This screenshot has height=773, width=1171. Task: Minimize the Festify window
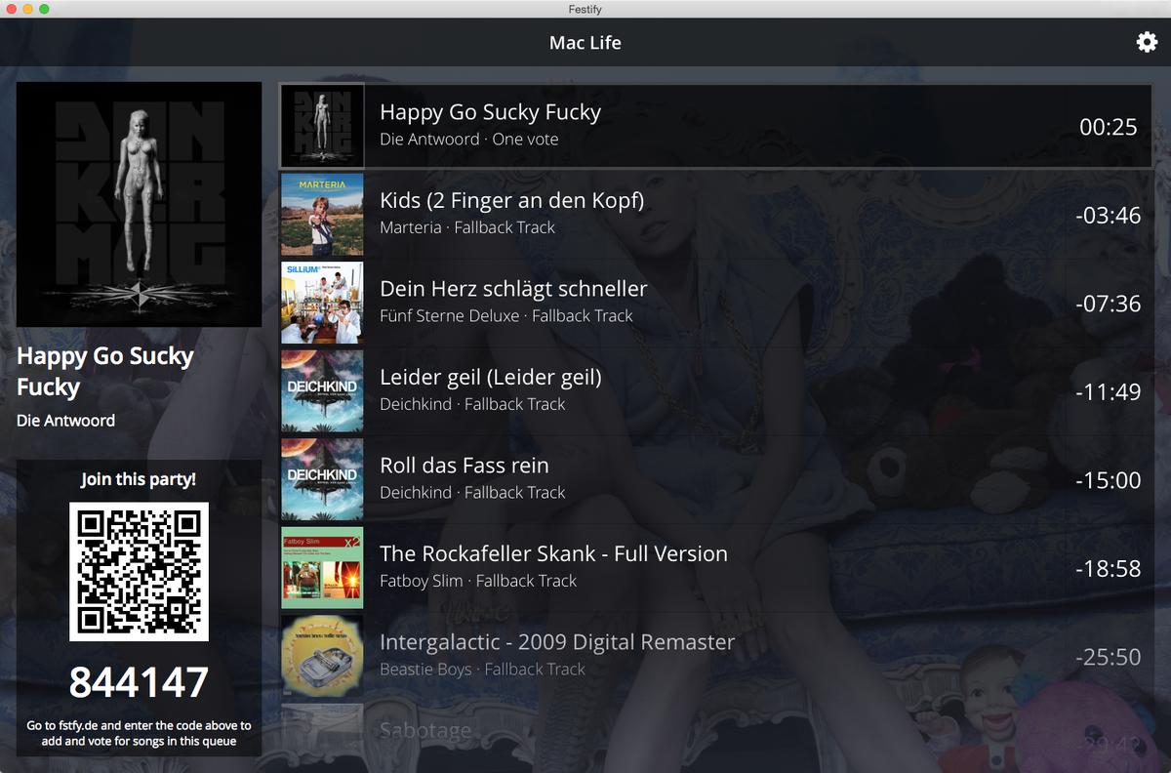[27, 9]
